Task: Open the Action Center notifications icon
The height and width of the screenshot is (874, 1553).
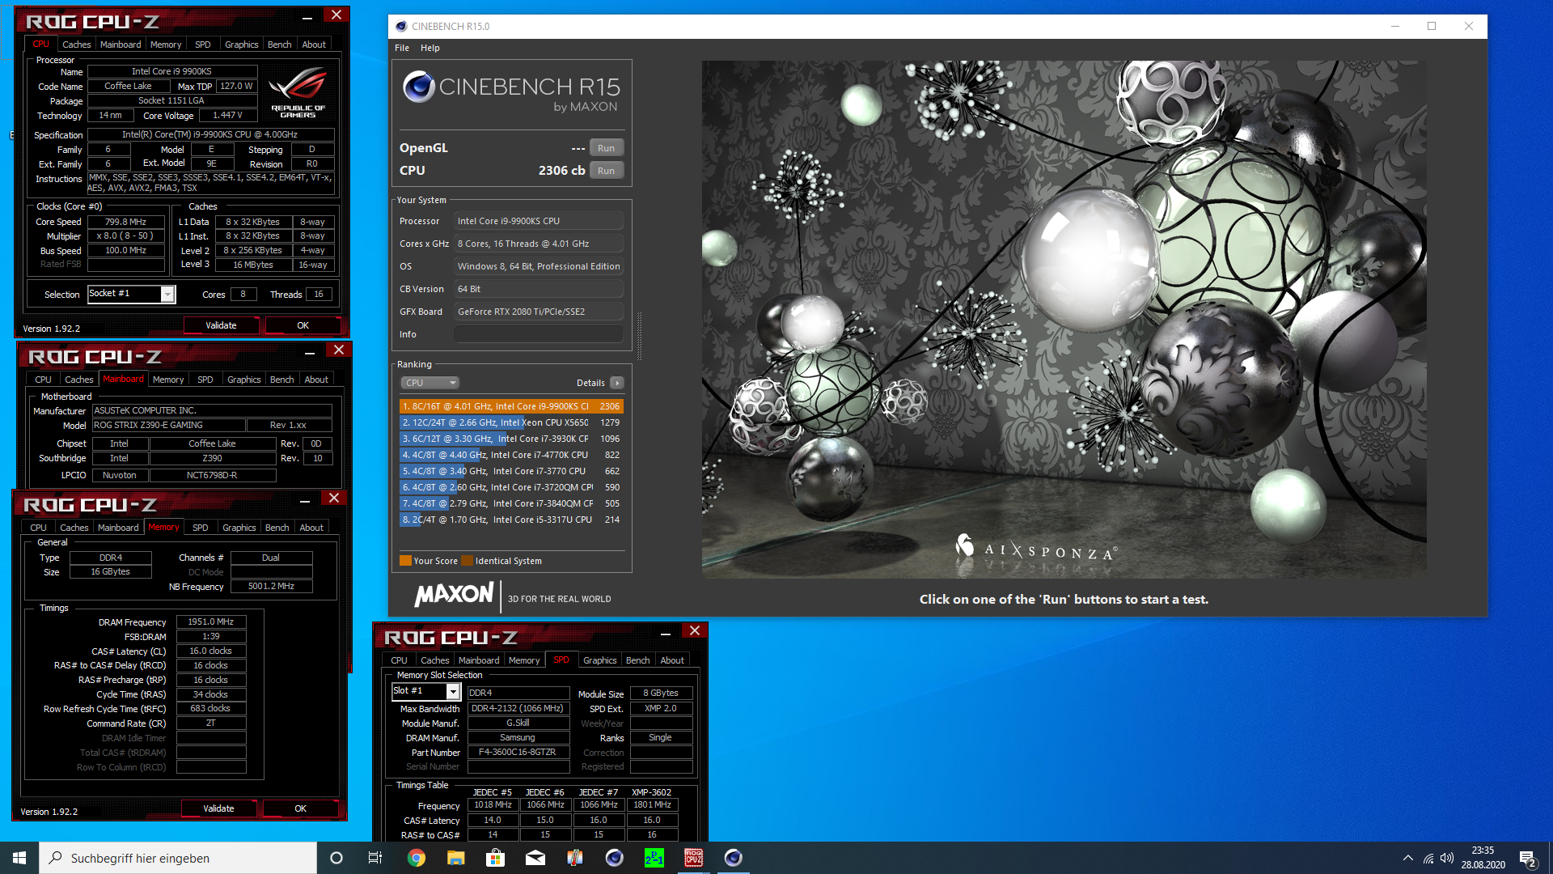Action: [1528, 858]
